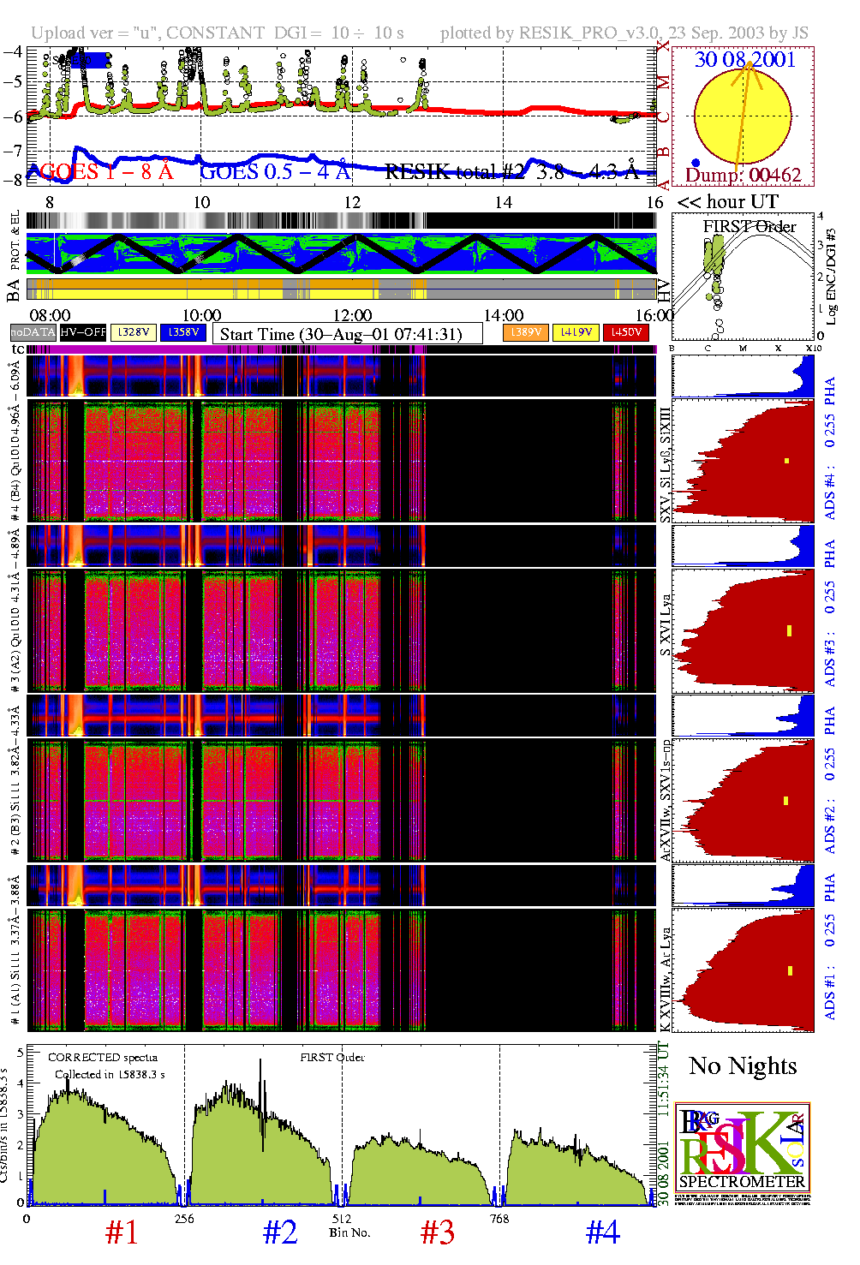Screen dimensions: 860x1265
Task: Click the yellow marker in ADS #3 histogram
Action: click(788, 631)
